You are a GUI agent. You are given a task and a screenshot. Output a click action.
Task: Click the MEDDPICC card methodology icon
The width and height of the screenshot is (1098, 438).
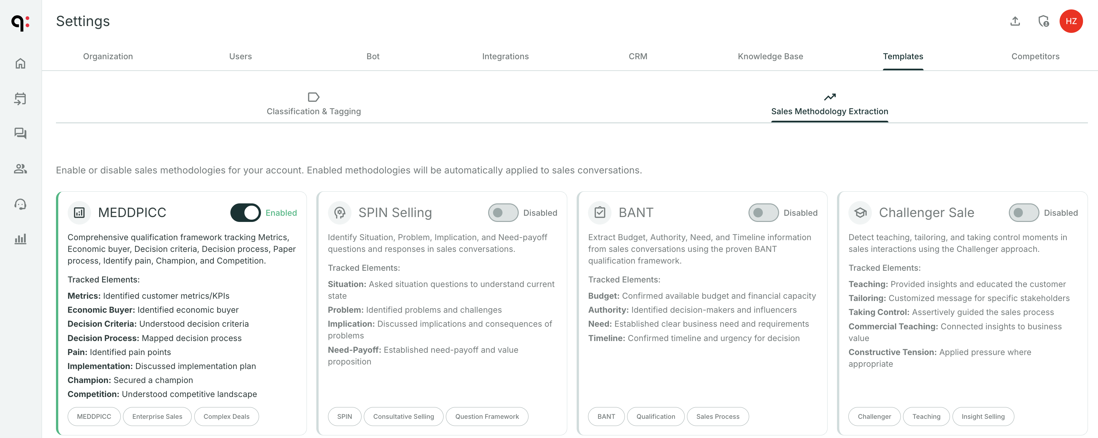pos(79,212)
